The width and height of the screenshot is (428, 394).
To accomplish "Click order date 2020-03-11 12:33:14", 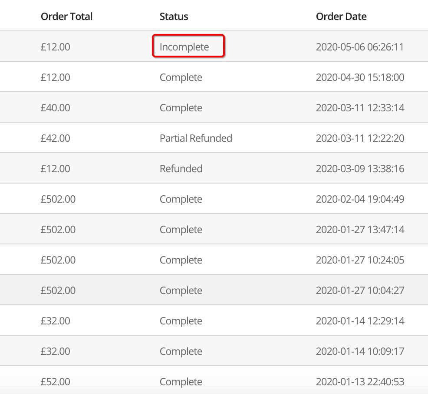I will pos(360,108).
